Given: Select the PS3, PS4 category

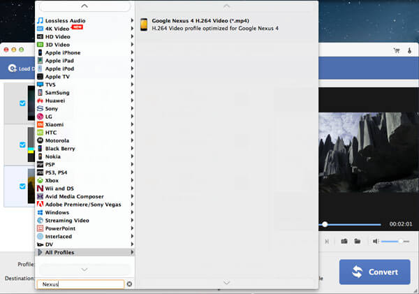Looking at the screenshot, I should point(85,172).
